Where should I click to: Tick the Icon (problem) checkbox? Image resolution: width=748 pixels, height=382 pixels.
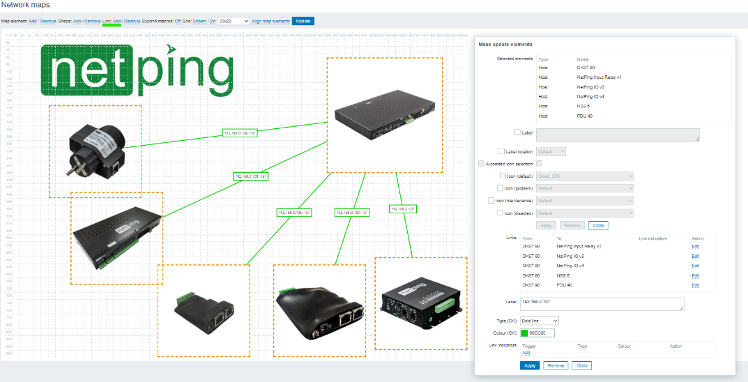pyautogui.click(x=500, y=188)
